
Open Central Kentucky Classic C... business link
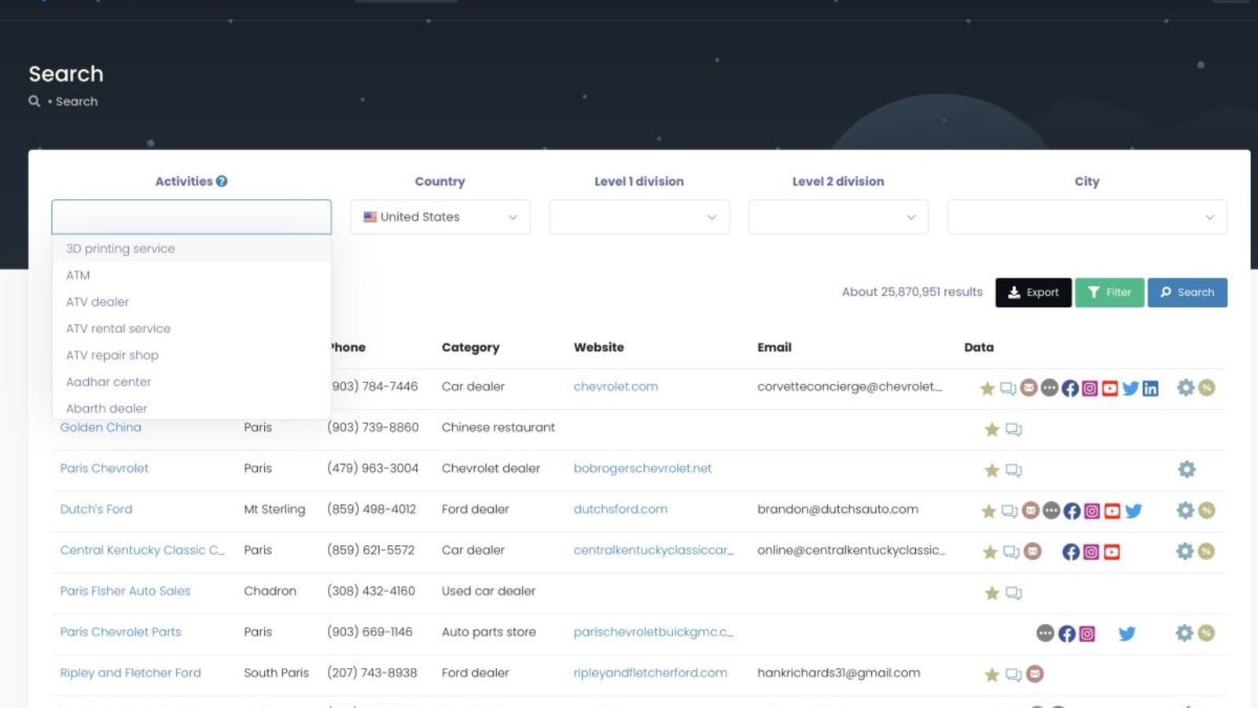(x=142, y=550)
